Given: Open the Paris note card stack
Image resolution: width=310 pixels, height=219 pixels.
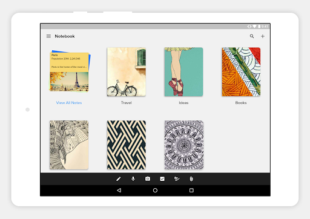Looking at the screenshot, I should 70,71.
